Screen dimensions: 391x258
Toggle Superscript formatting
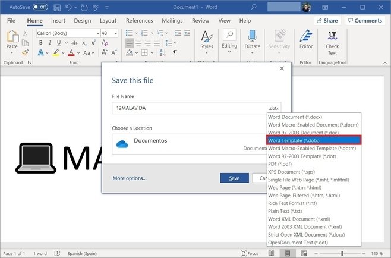(93, 42)
